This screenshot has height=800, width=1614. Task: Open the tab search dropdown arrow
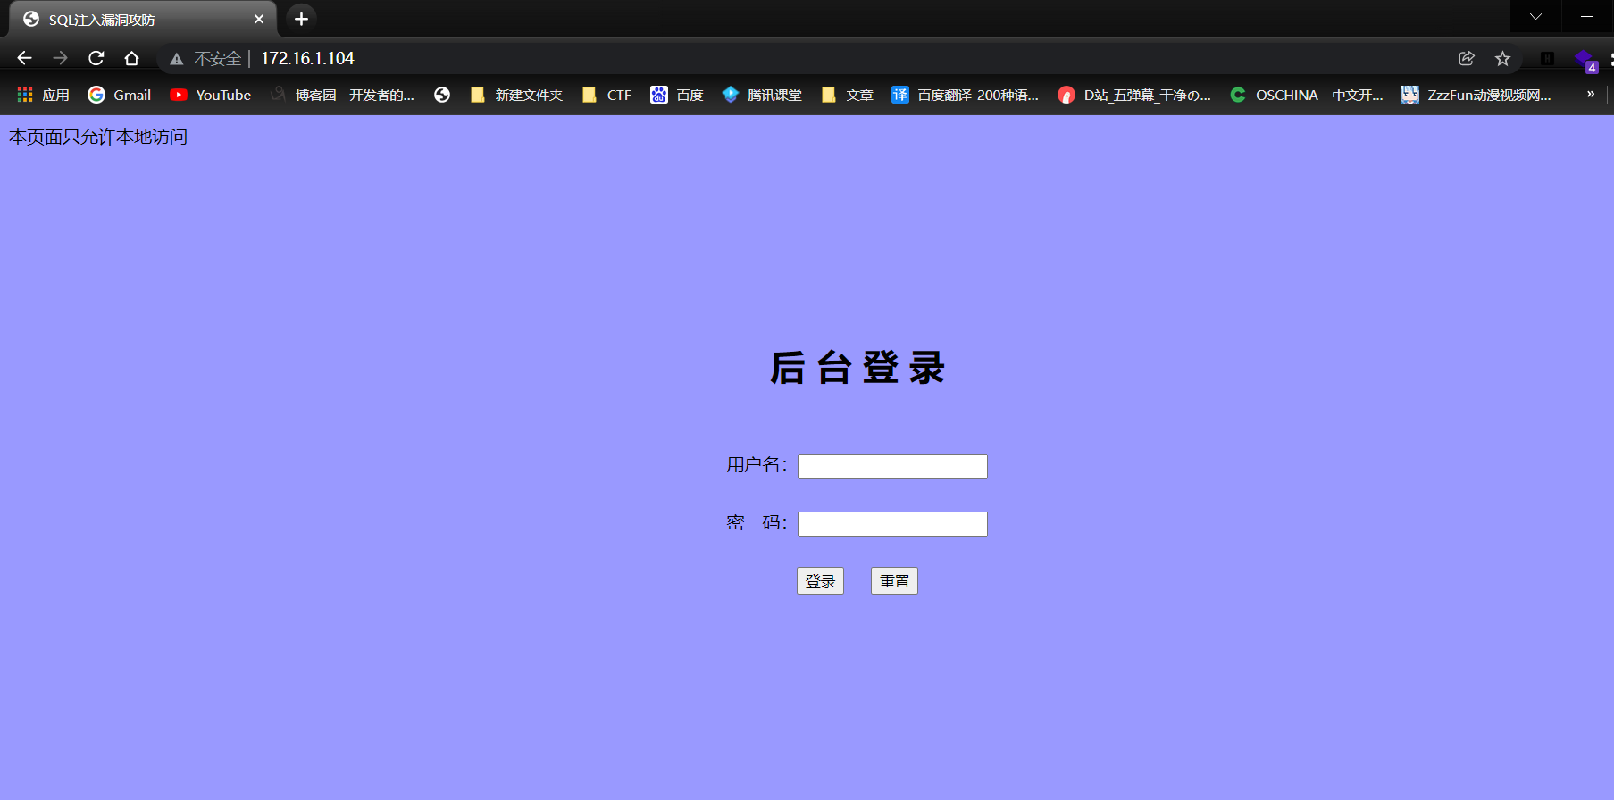1535,17
